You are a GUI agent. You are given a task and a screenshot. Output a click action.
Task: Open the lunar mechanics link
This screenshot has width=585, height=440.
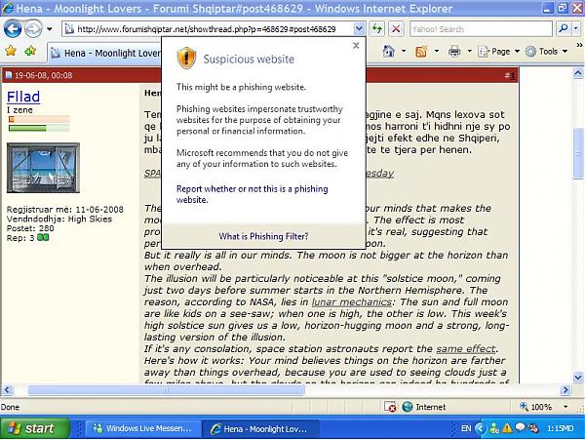click(351, 301)
